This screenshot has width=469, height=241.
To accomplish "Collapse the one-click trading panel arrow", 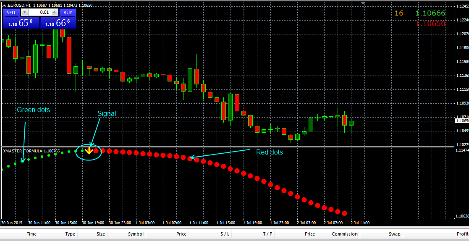I will 5,5.
